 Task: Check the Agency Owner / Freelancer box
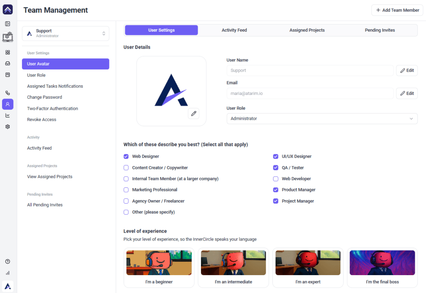point(126,201)
